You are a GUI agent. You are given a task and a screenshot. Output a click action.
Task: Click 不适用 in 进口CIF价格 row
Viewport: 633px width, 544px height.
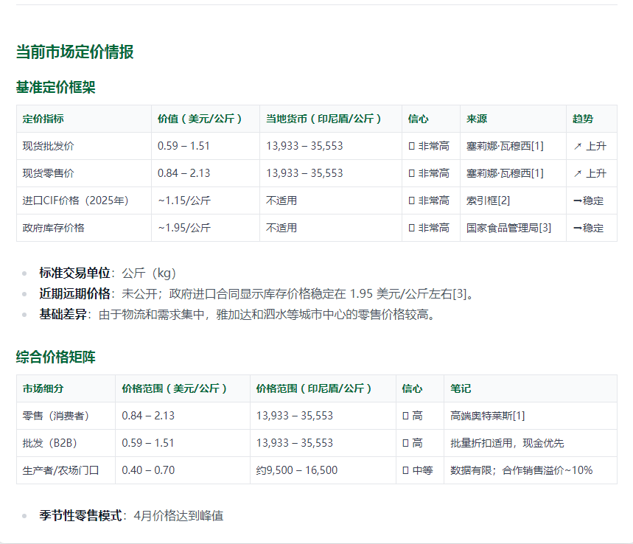tap(281, 200)
